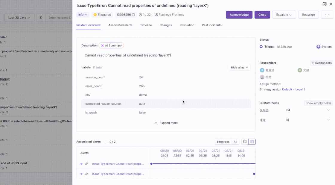Click the Acknowledge button

[239, 15]
